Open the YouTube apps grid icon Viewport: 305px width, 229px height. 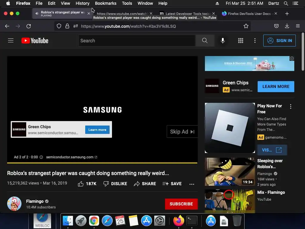coord(241,41)
